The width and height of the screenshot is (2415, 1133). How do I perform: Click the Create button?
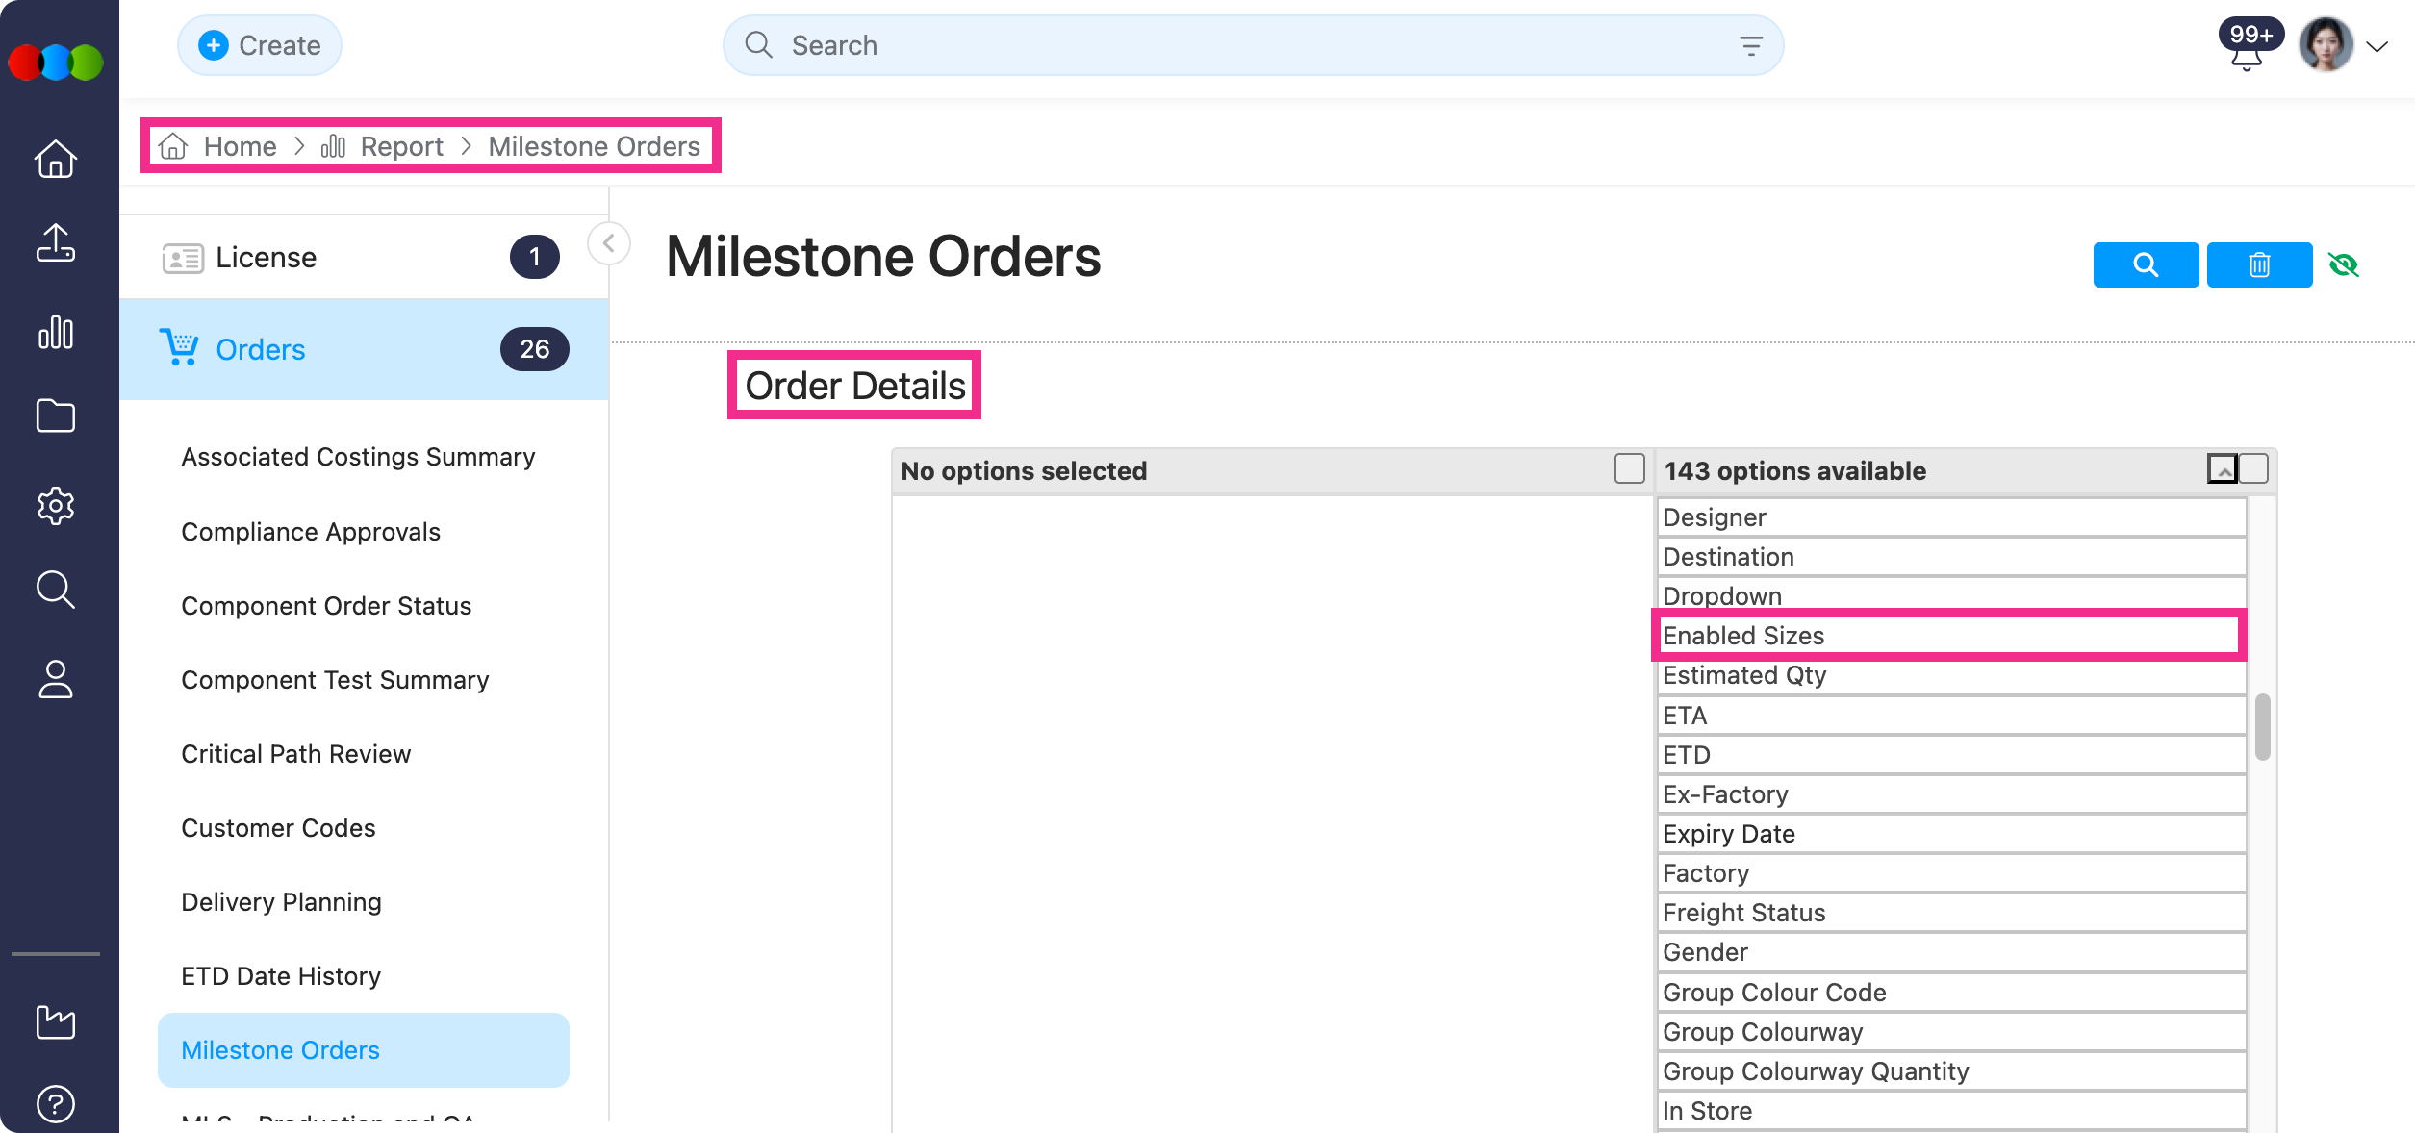click(259, 44)
